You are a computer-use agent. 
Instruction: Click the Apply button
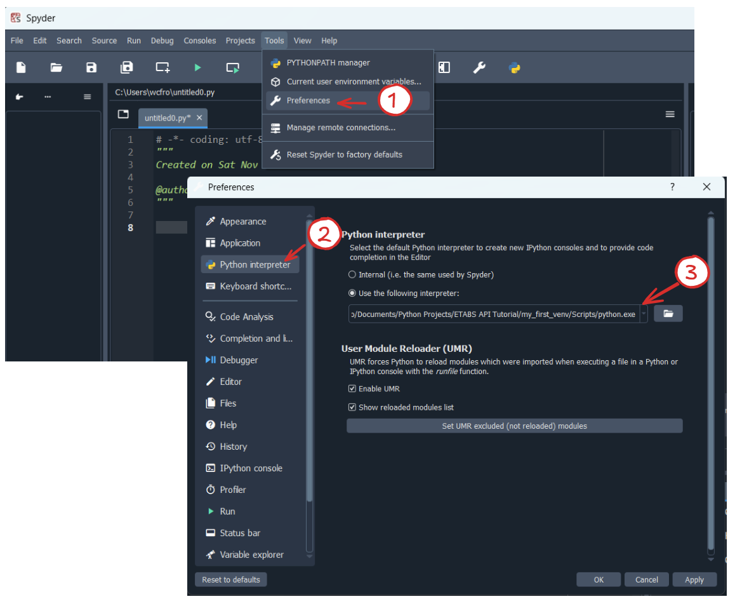click(694, 579)
